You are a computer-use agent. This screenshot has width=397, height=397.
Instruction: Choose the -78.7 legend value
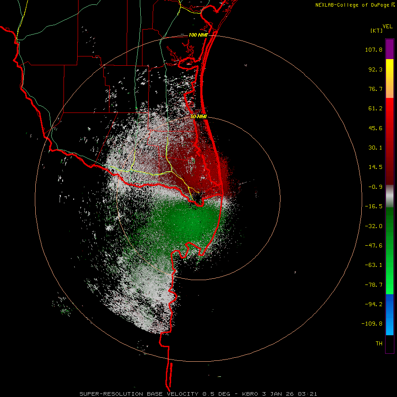(374, 285)
